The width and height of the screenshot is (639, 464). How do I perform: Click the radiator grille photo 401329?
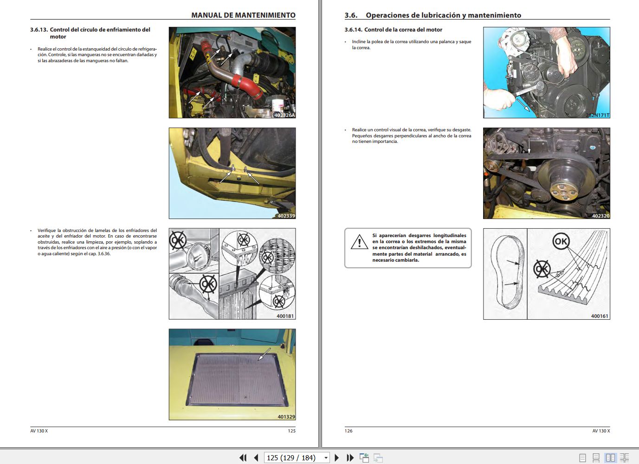coord(232,374)
